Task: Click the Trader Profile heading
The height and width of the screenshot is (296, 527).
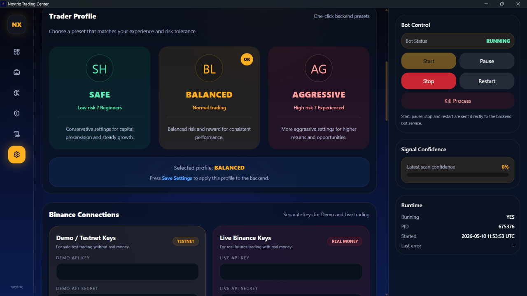Action: [72, 16]
